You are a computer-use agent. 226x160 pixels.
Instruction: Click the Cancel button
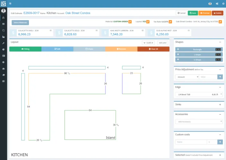(181, 13)
